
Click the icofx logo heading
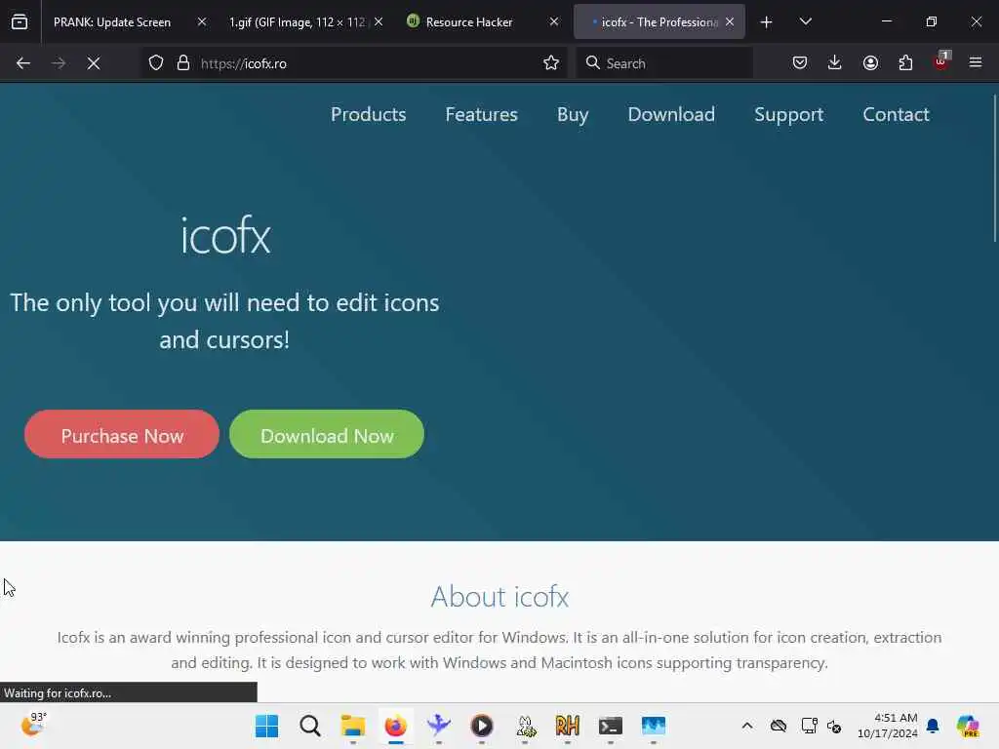[225, 235]
